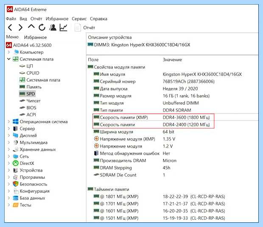Expand the Операционная система node
The image size is (263, 227).
coord(9,122)
